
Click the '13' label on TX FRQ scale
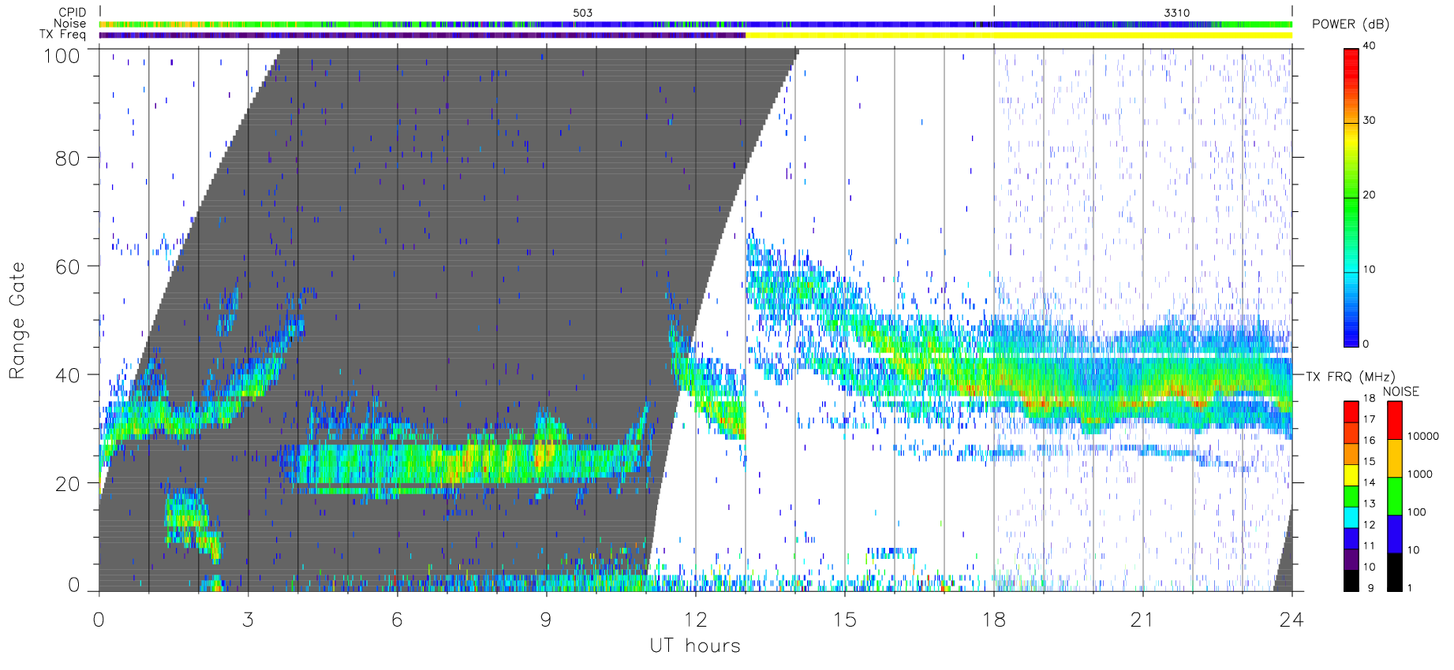pyautogui.click(x=1369, y=504)
